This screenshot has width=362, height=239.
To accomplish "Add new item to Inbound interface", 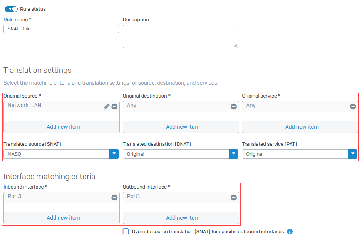I will pyautogui.click(x=63, y=217).
